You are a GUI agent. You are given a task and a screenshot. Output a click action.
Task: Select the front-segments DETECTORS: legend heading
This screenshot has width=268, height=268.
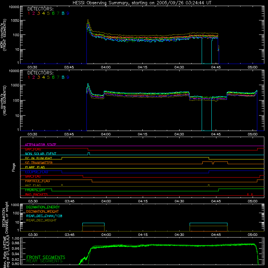(40, 9)
